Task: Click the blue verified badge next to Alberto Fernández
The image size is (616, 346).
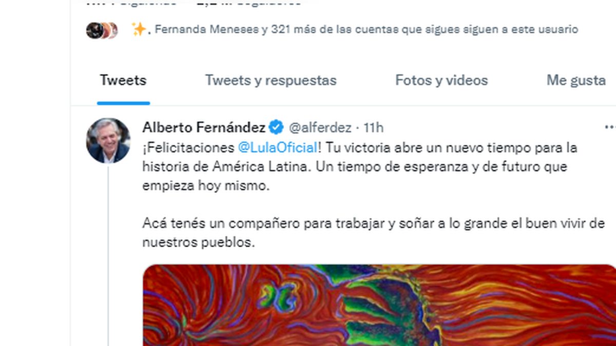Action: pyautogui.click(x=277, y=127)
